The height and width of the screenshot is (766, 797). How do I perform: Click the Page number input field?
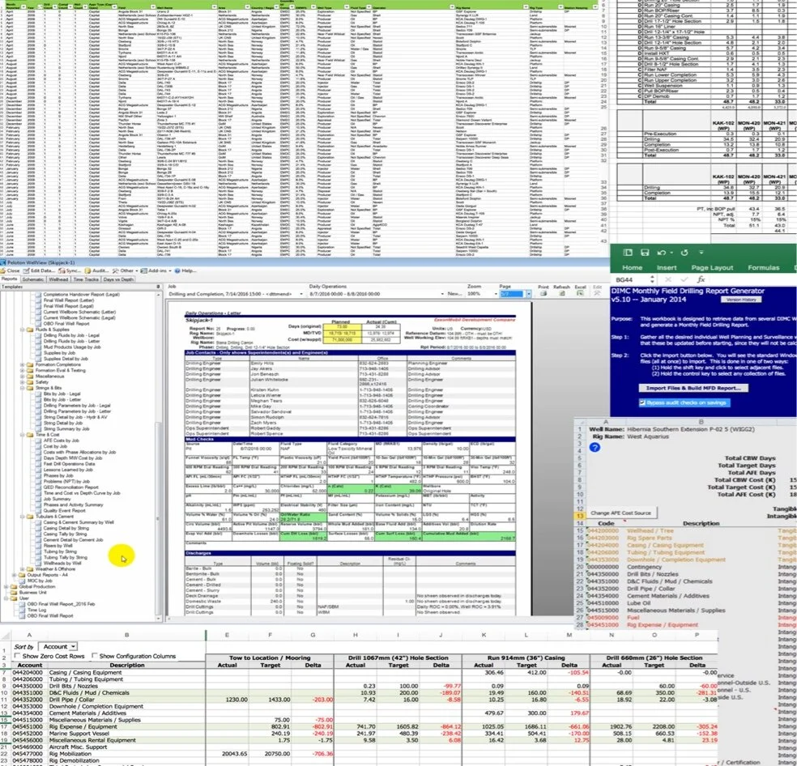pos(511,293)
